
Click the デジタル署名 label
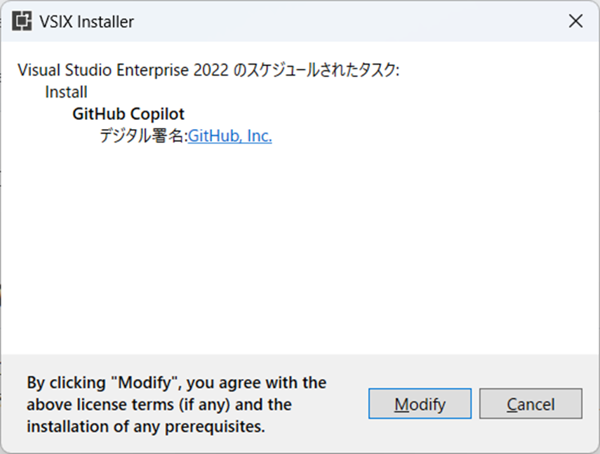coord(142,136)
